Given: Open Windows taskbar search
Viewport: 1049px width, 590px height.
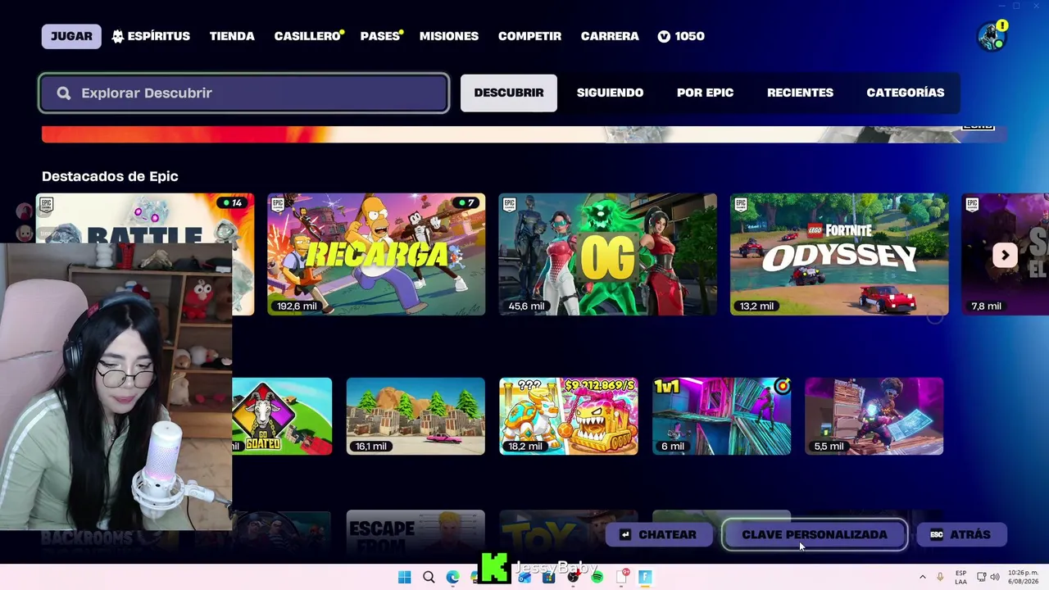Looking at the screenshot, I should [x=429, y=577].
